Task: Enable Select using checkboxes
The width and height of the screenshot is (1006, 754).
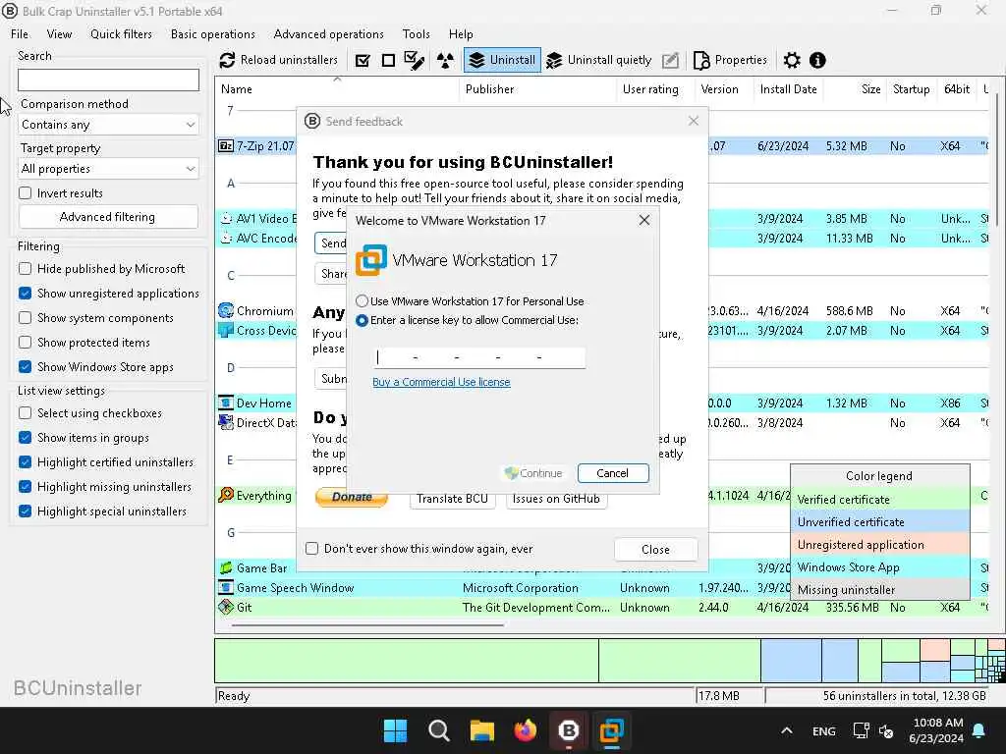Action: (25, 413)
